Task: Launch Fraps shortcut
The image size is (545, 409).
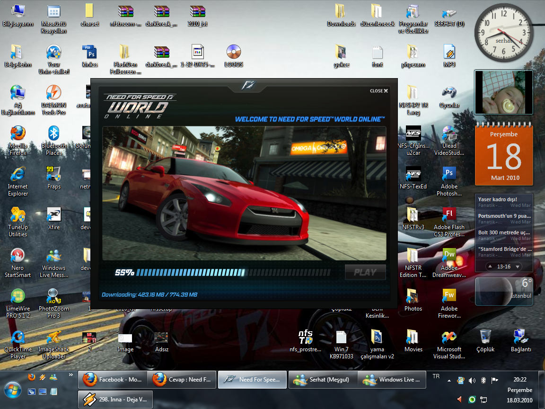Action: point(53,178)
